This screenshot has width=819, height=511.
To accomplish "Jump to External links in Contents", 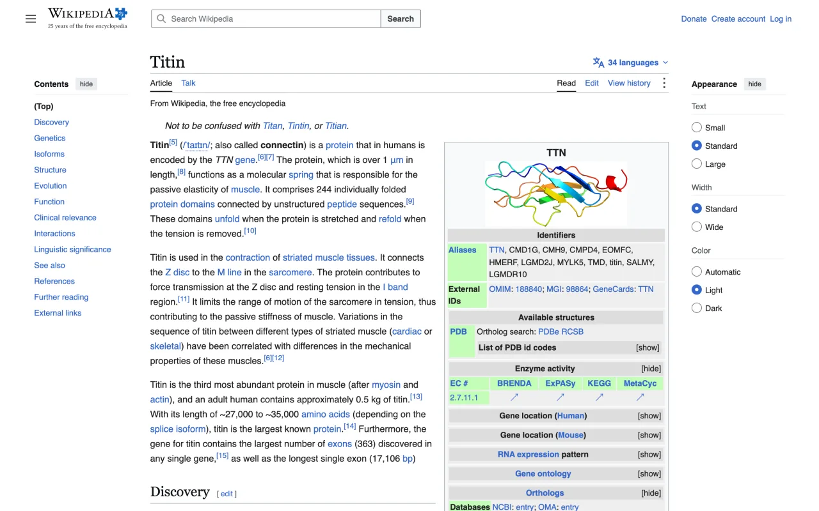I will click(x=58, y=313).
